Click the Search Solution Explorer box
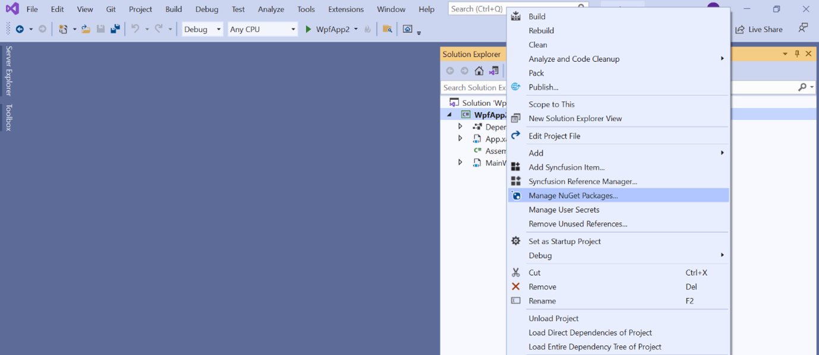Viewport: 819px width, 355px height. [x=474, y=87]
